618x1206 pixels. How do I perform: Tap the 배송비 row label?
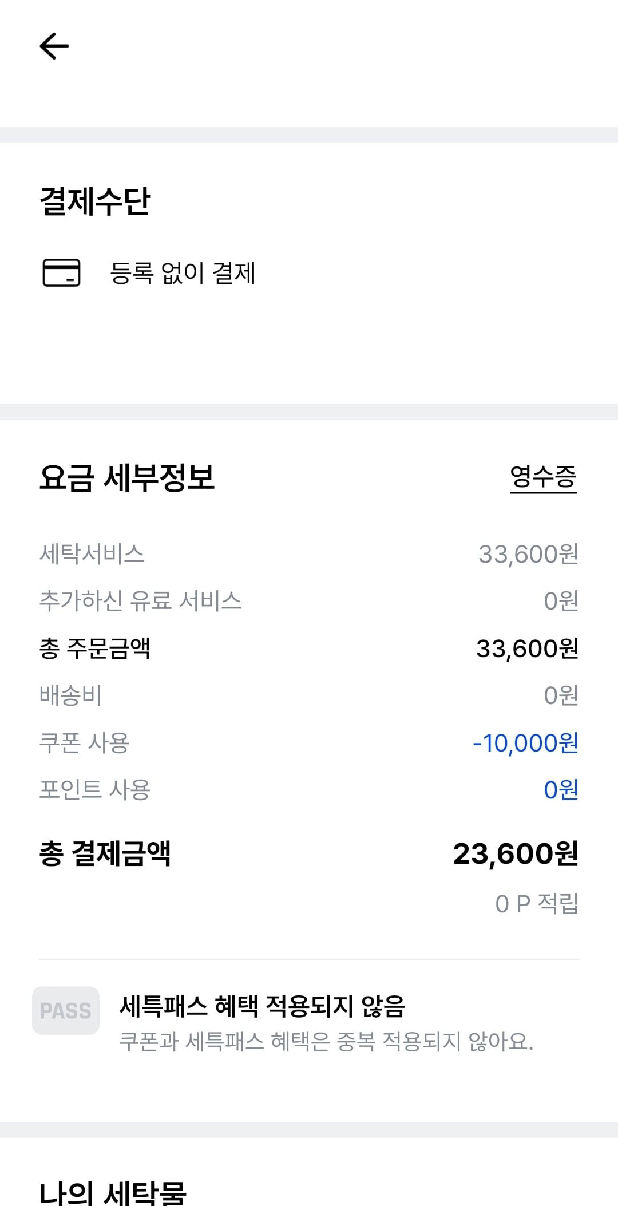pyautogui.click(x=70, y=695)
